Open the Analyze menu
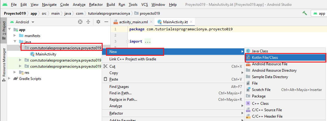 (x=79, y=4)
